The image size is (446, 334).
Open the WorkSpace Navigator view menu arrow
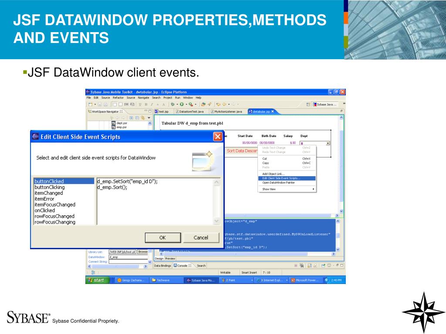(149, 117)
